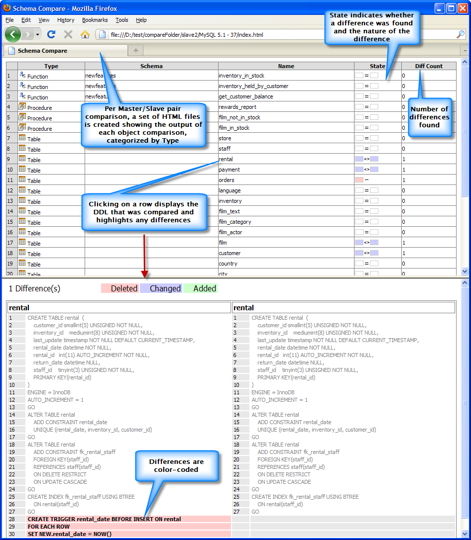Click Procedure icon in row 5
The width and height of the screenshot is (471, 540).
(22, 116)
